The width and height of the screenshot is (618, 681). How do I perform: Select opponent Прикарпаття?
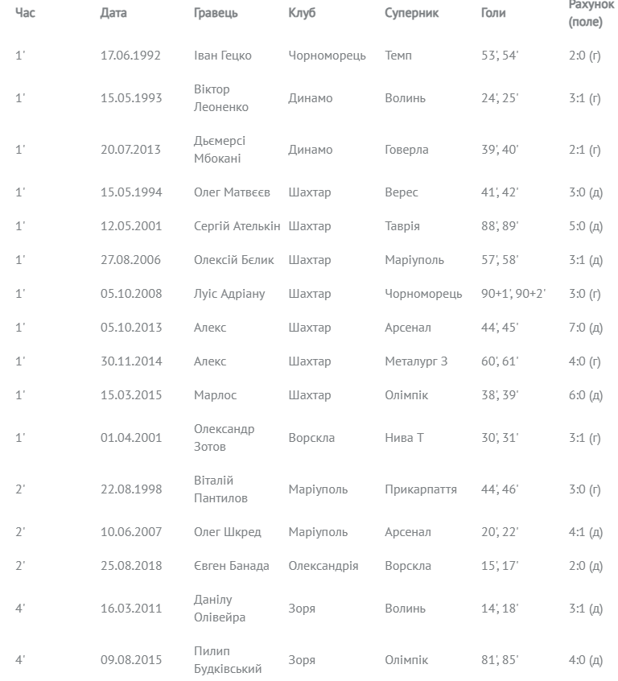pos(421,489)
